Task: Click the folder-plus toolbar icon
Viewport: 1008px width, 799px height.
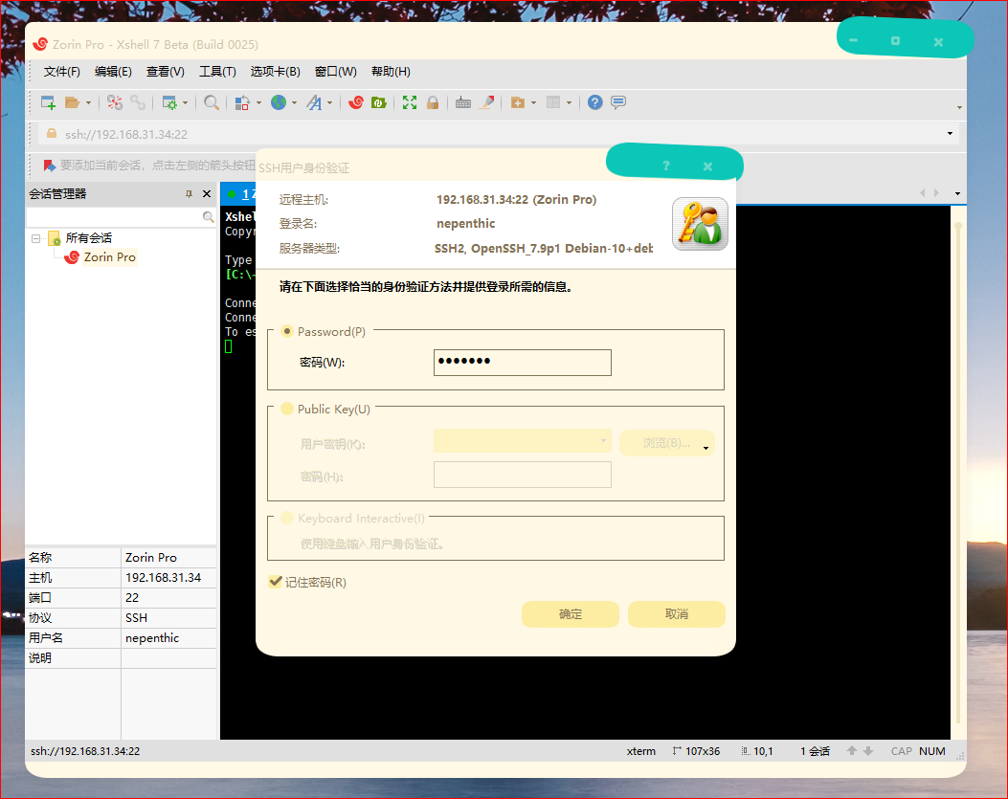Action: [x=518, y=102]
